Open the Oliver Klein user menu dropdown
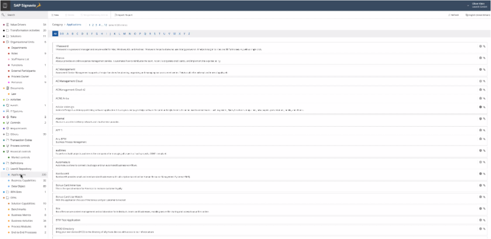This screenshot has height=239, width=491. pyautogui.click(x=469, y=5)
